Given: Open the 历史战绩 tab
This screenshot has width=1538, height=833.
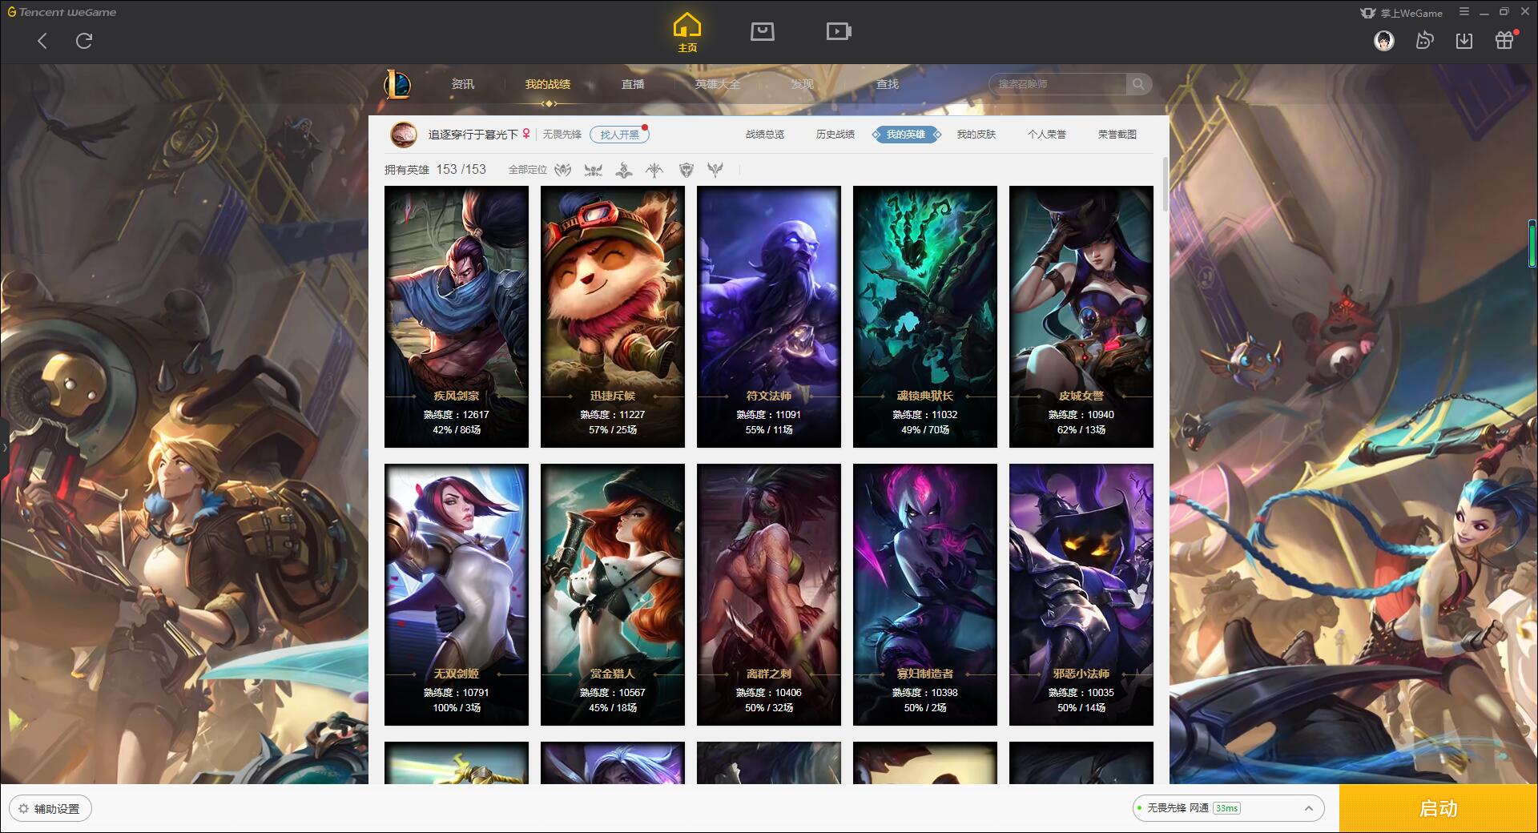Looking at the screenshot, I should (835, 135).
